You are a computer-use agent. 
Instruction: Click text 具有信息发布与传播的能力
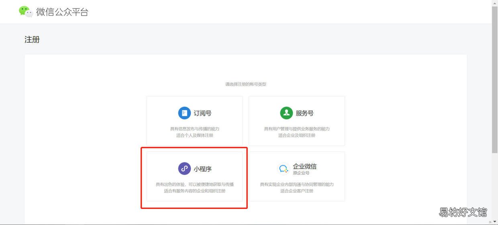pyautogui.click(x=195, y=129)
